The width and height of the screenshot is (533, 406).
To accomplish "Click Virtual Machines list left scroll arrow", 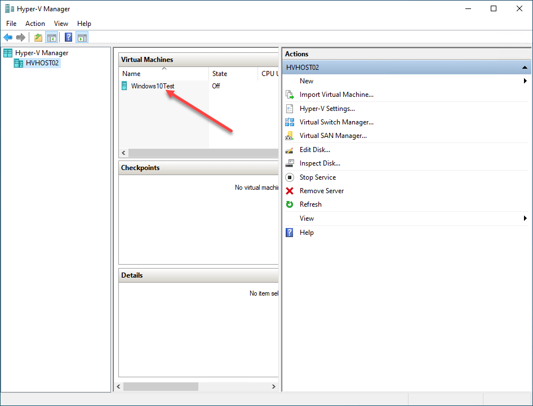I will (124, 153).
